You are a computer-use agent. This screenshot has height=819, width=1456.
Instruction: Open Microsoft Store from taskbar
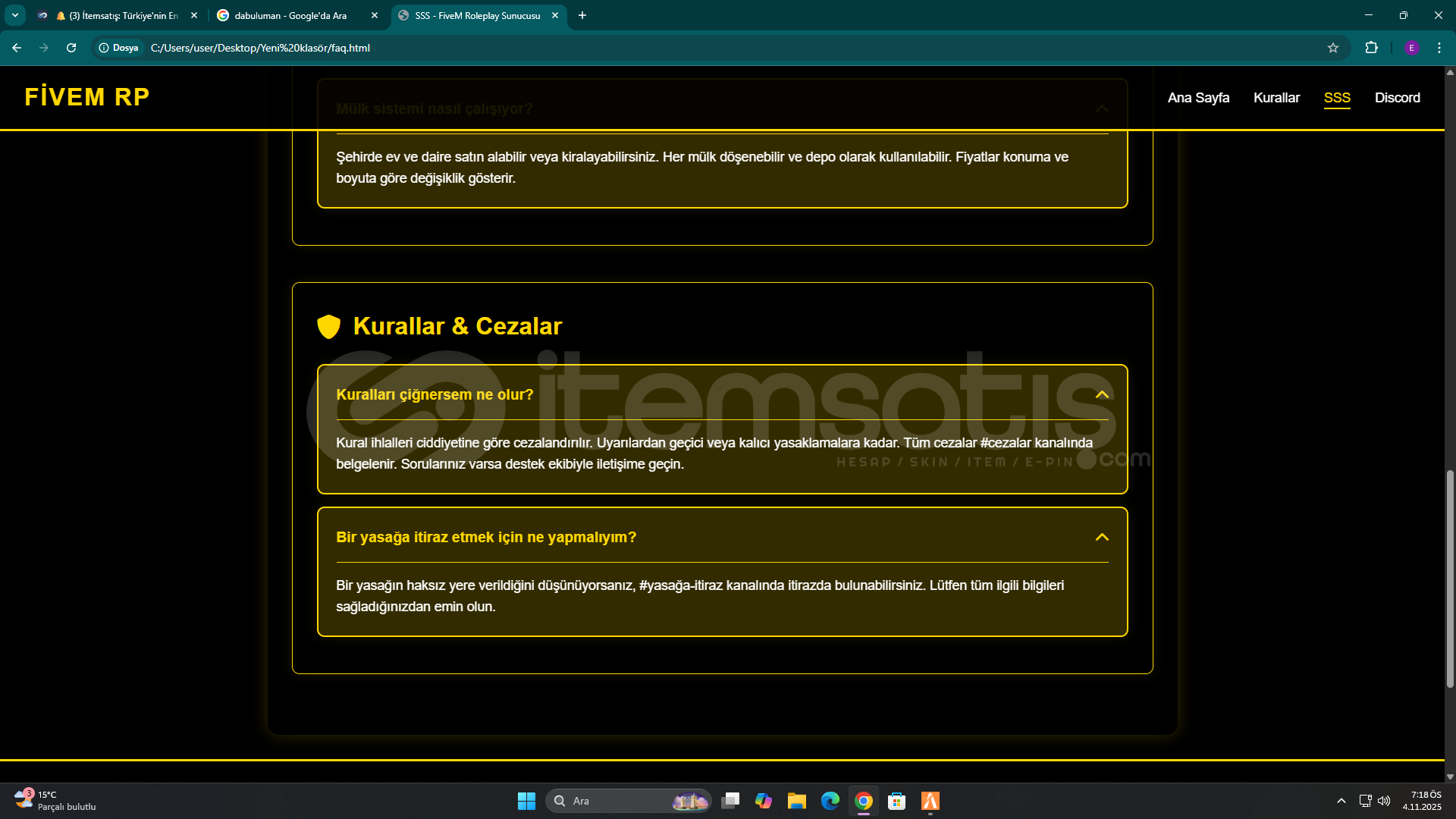(x=896, y=801)
